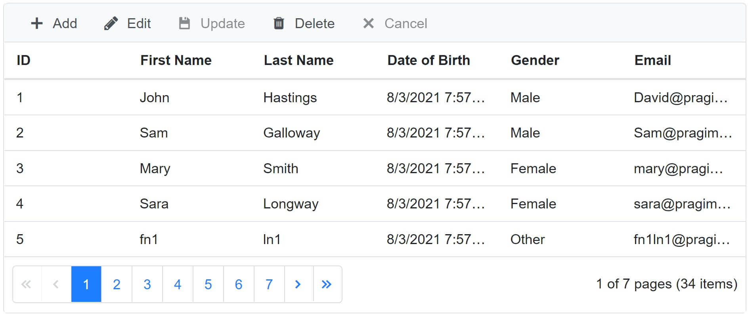Sort grid by Email column header
This screenshot has width=748, height=315.
tap(652, 60)
